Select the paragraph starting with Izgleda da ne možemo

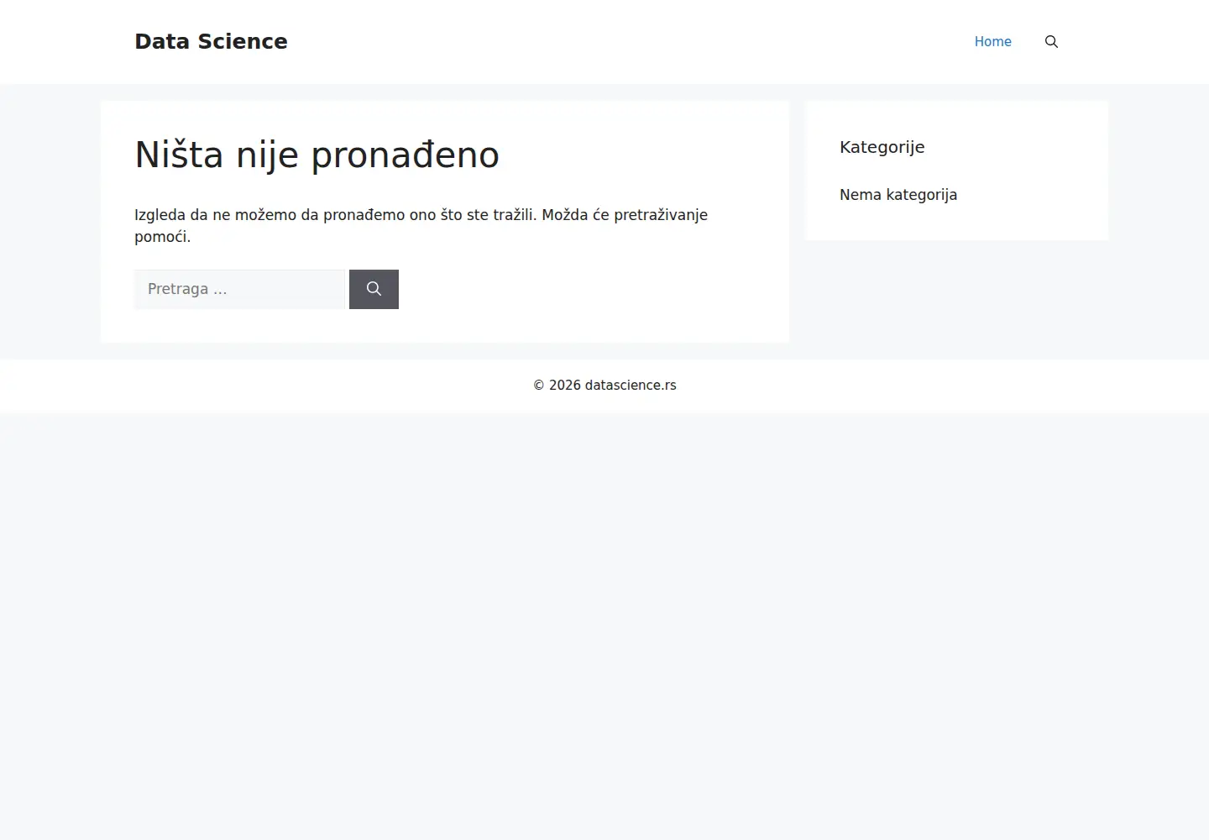point(421,226)
